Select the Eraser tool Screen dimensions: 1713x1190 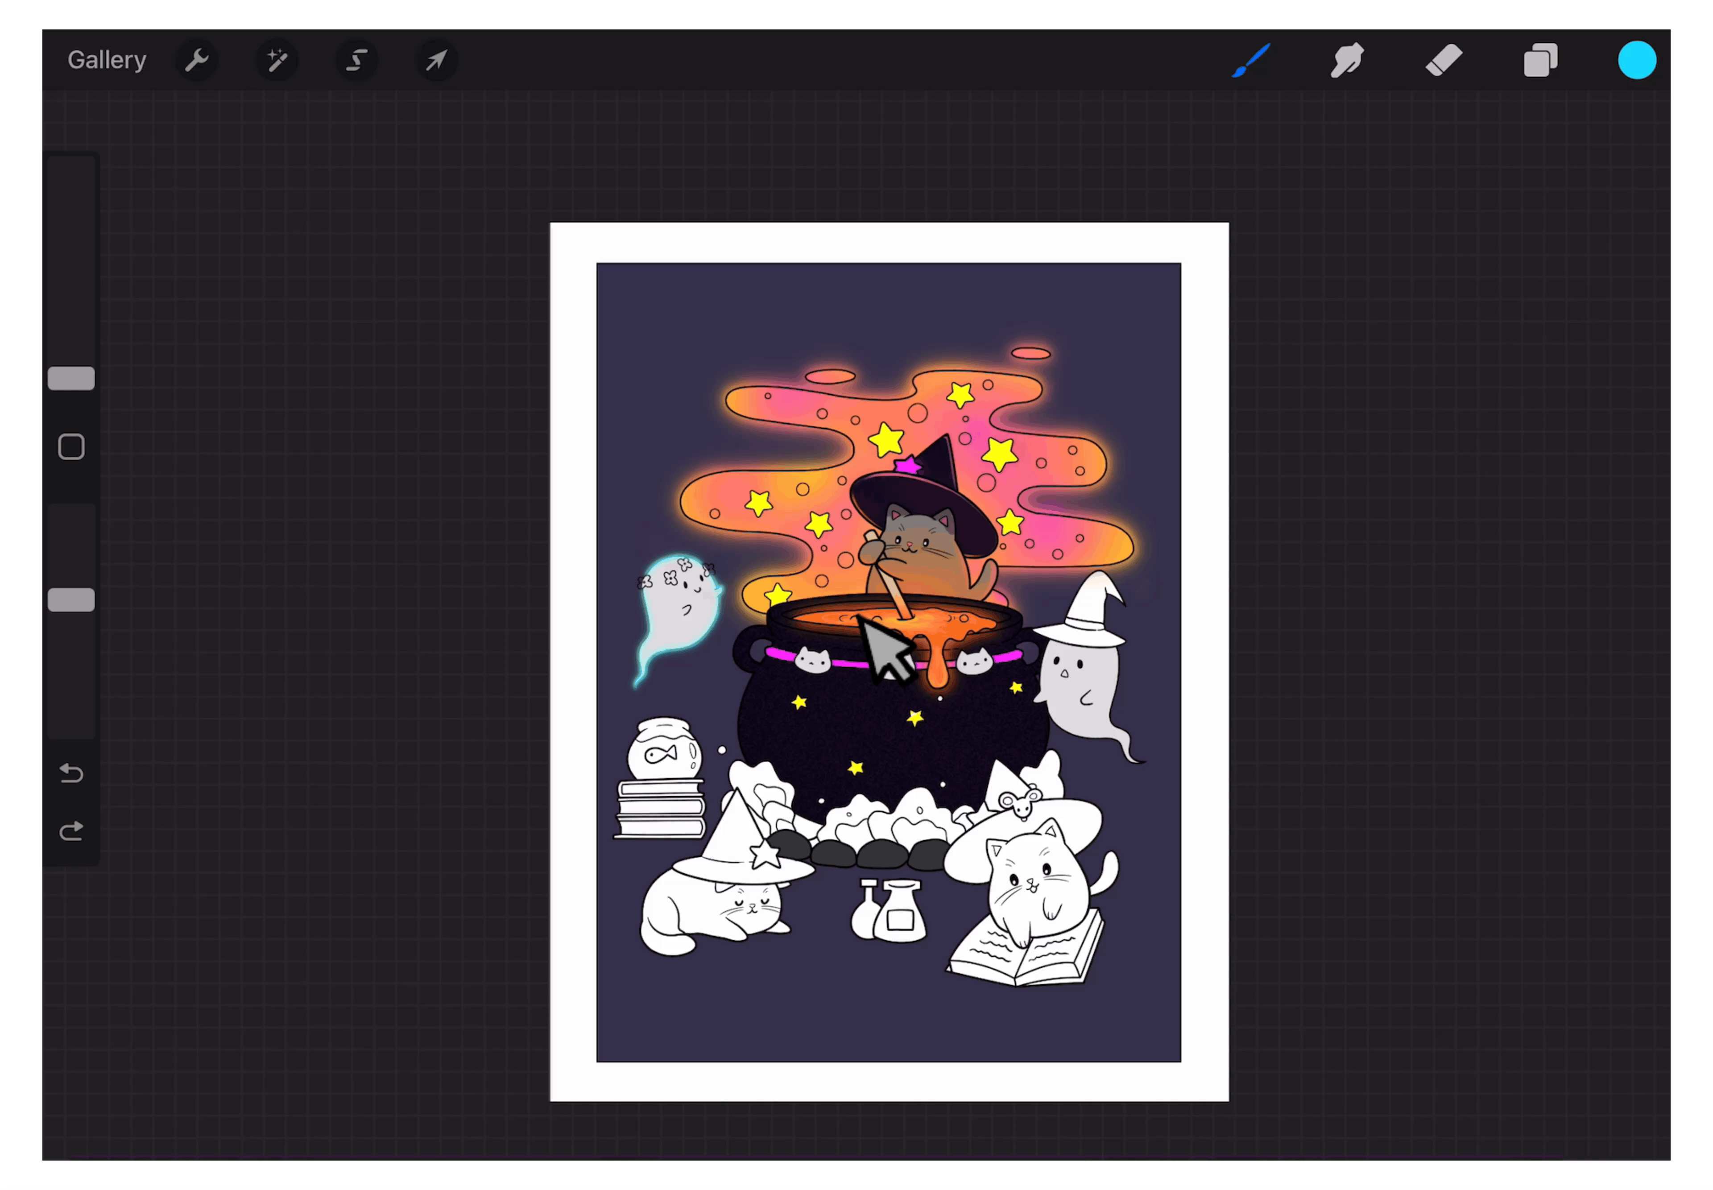coord(1444,60)
